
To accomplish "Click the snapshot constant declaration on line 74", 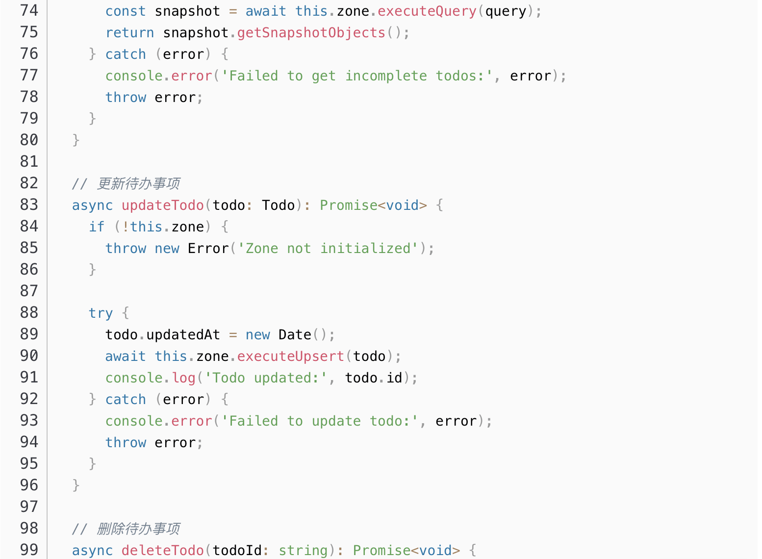I will pos(187,11).
